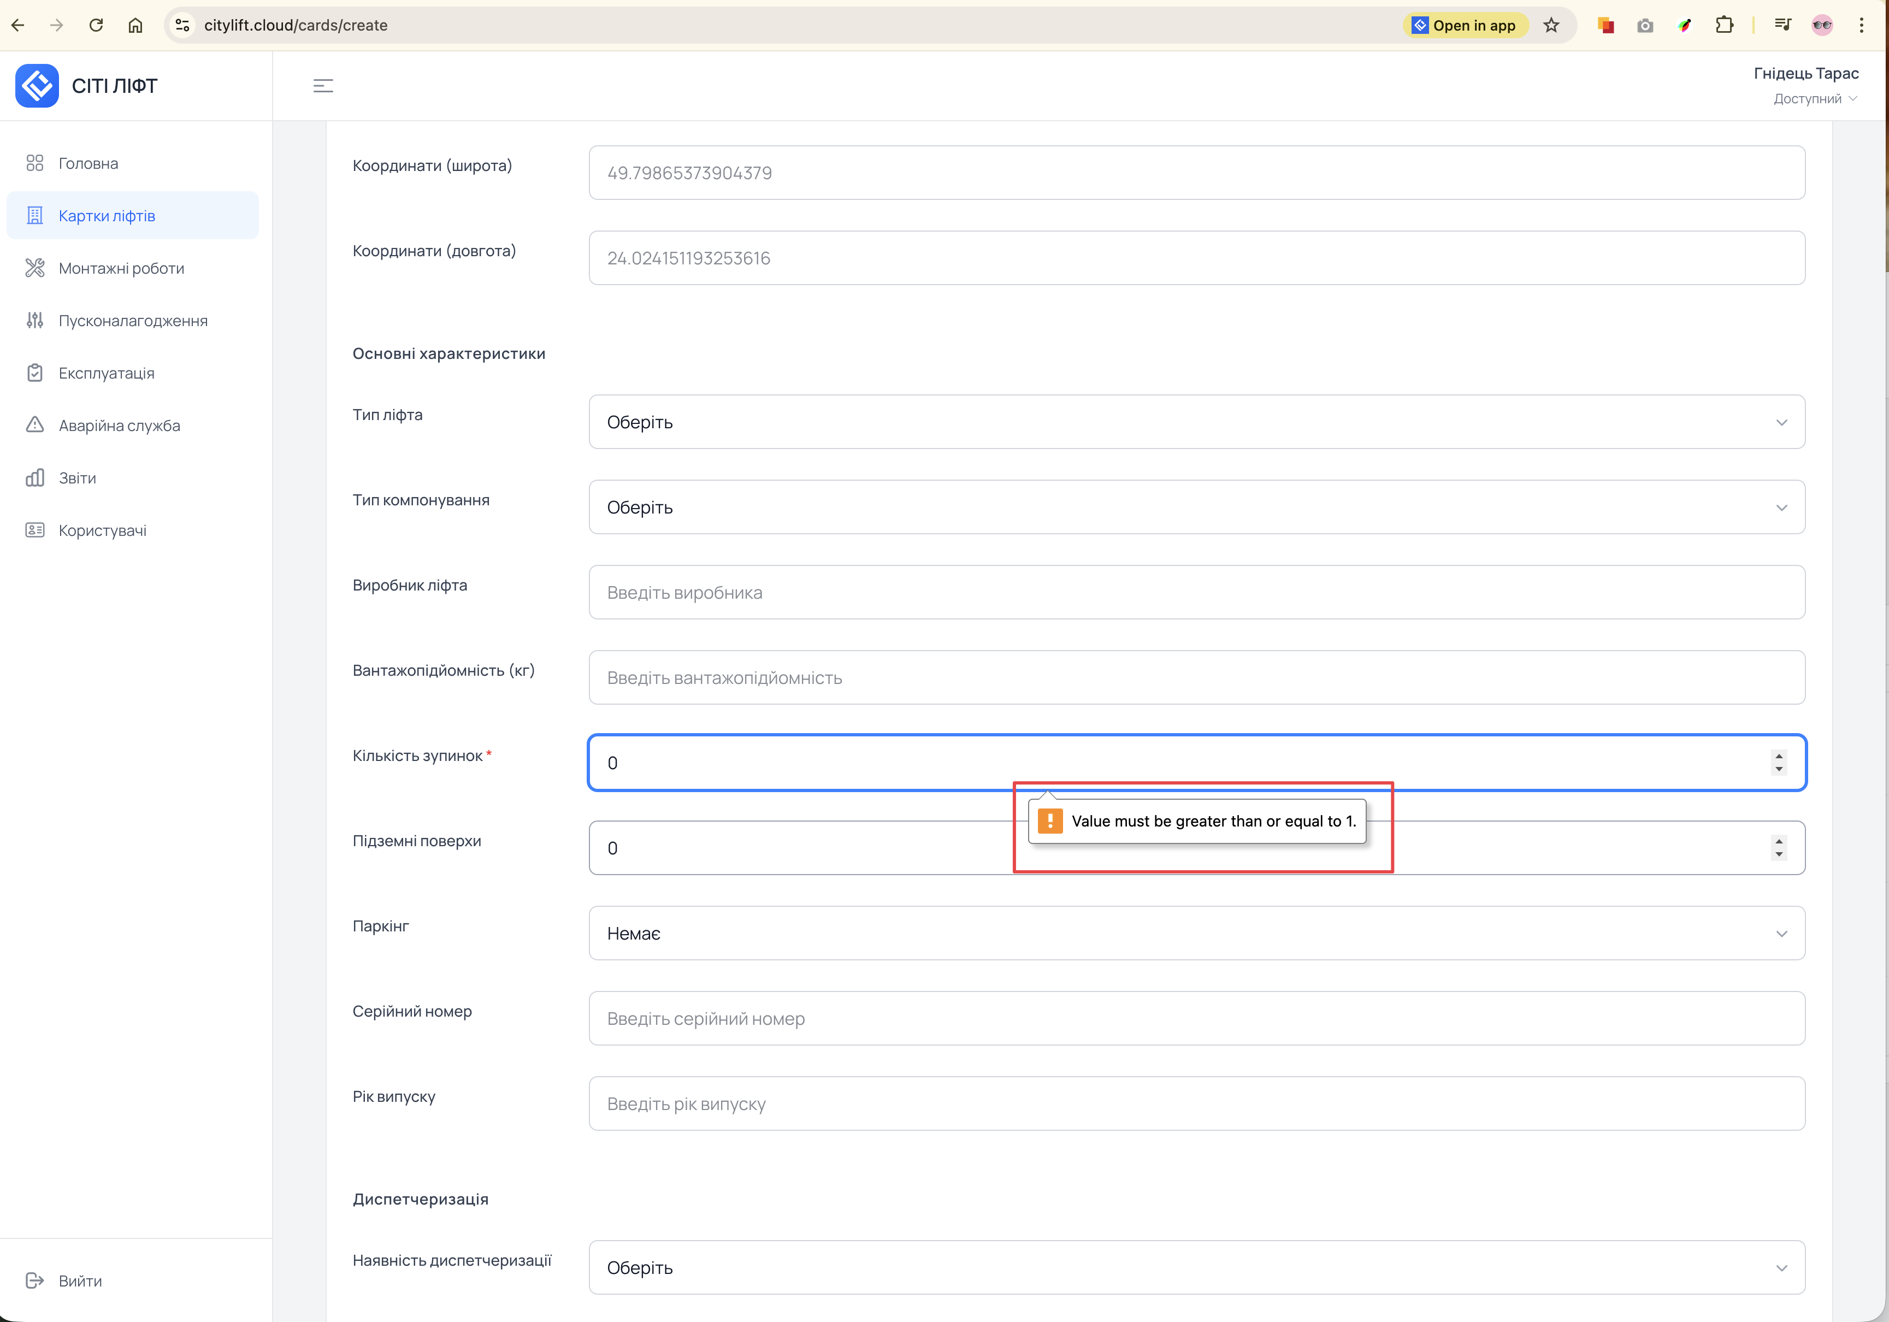This screenshot has width=1889, height=1322.
Task: Expand Наявність диспетчеризації dropdown
Action: [x=1196, y=1268]
